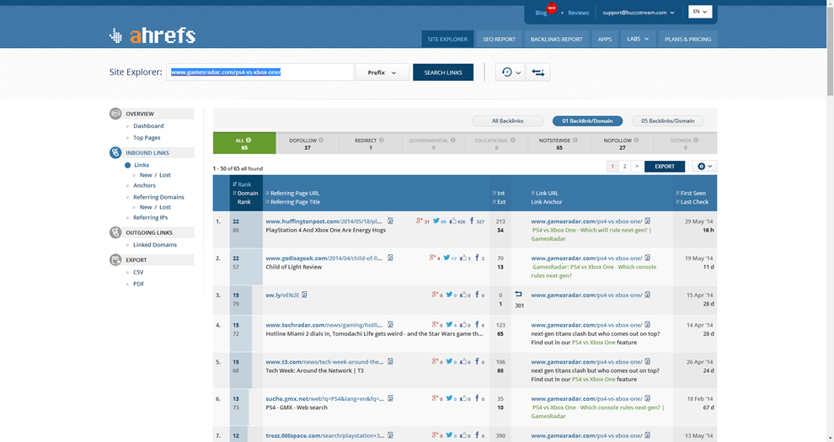Open the EN language dropdown

[700, 12]
